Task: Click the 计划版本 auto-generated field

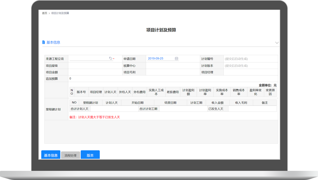Action: (250, 66)
